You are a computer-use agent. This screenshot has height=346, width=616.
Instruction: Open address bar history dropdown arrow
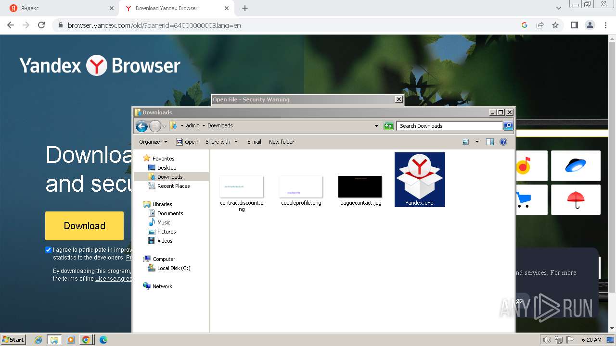(x=376, y=126)
